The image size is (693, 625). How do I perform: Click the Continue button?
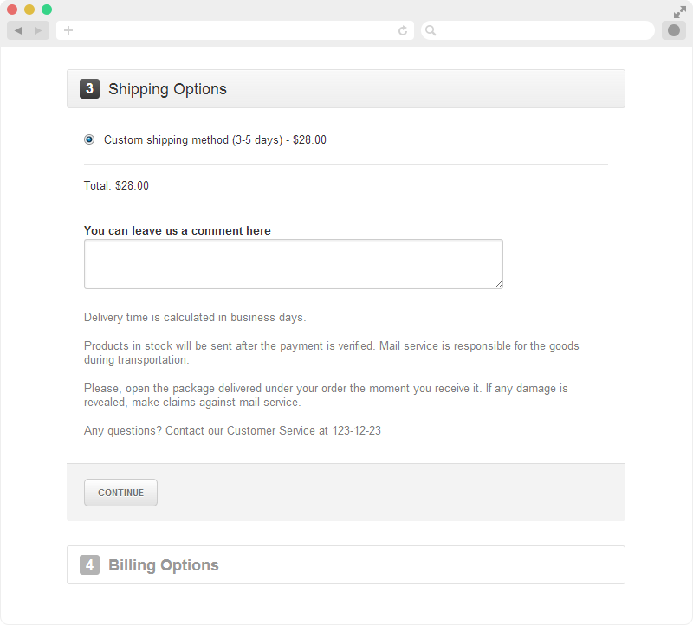[120, 493]
